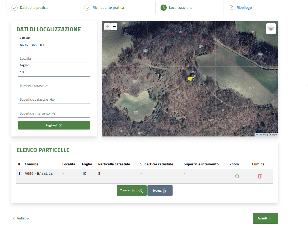Click the Superficie catastale column header
The image size is (308, 228).
coord(157,164)
